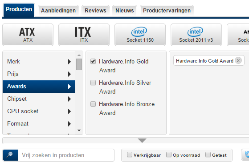Expand the Merk filter category

[x=39, y=61]
